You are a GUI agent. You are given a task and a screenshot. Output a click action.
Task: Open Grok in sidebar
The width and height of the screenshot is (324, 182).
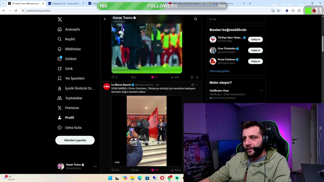point(65,69)
